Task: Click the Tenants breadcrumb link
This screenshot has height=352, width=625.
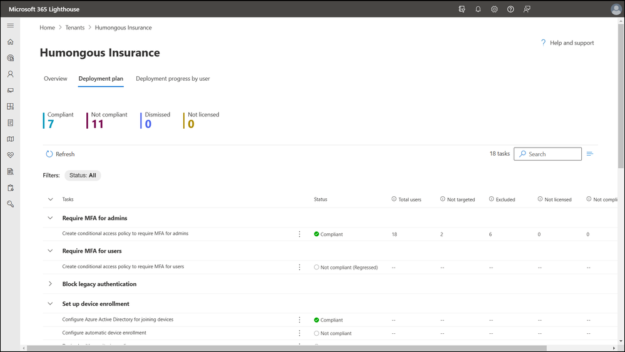Action: pyautogui.click(x=74, y=28)
